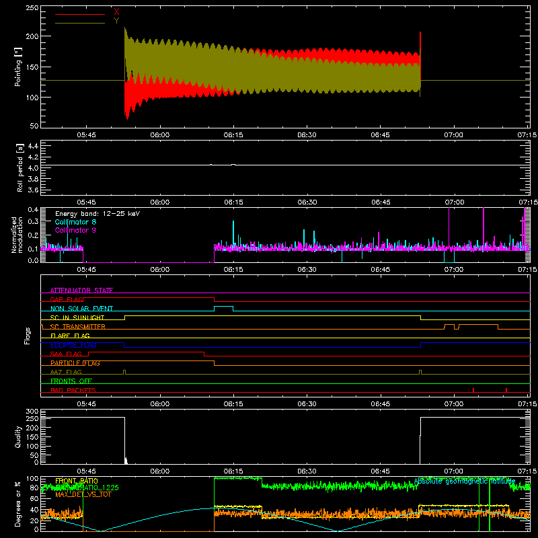Click the orange MAX_DET_VS_TOT legend label
Viewport: 538px width, 538px height.
(83, 494)
